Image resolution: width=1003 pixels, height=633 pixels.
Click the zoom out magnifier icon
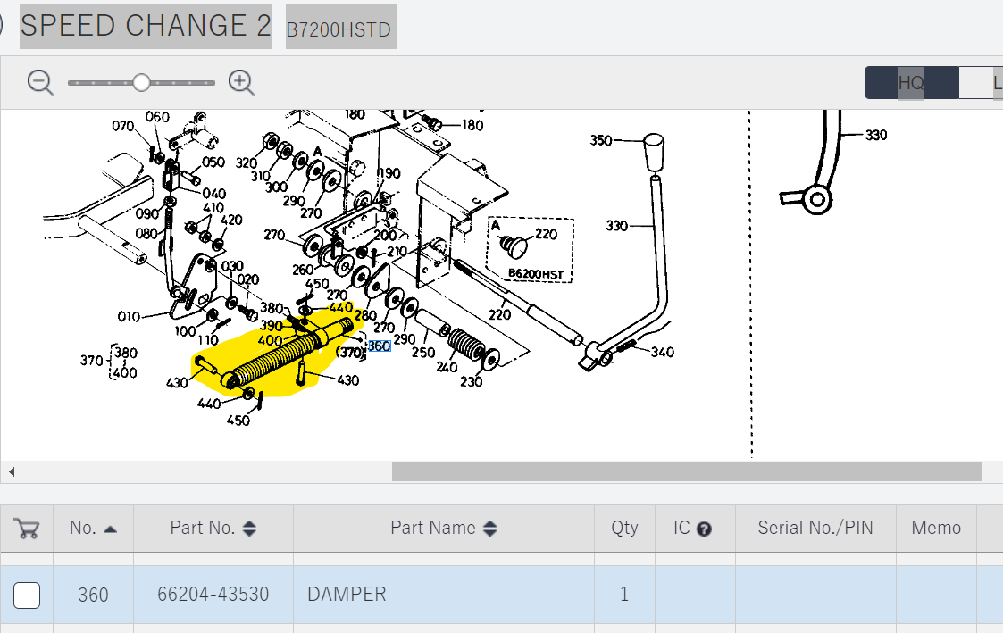[x=40, y=82]
